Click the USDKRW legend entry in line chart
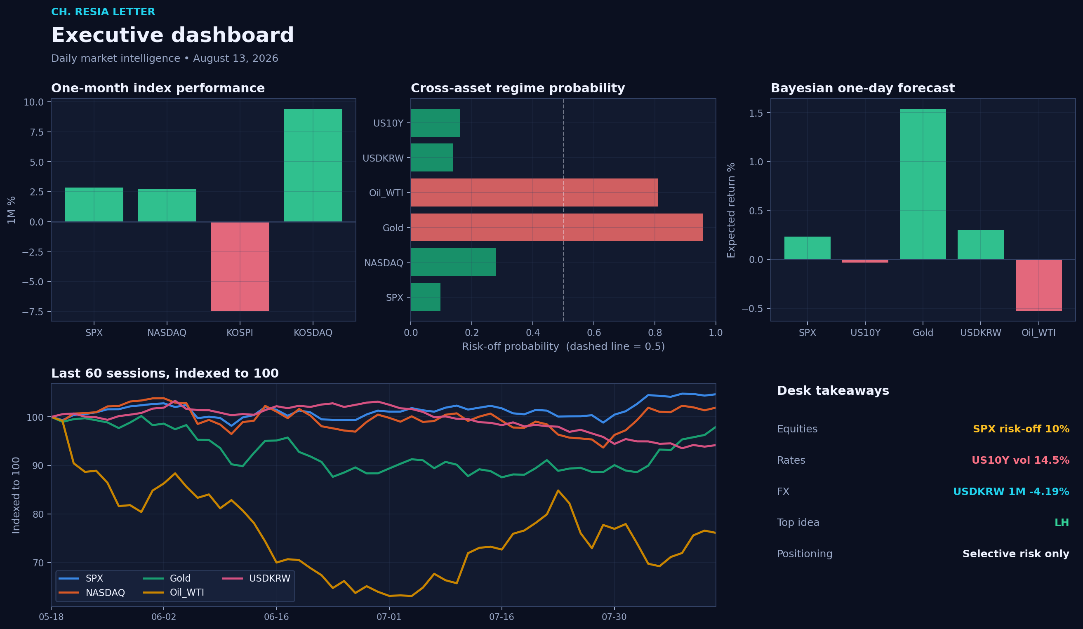The width and height of the screenshot is (1083, 629). (257, 578)
